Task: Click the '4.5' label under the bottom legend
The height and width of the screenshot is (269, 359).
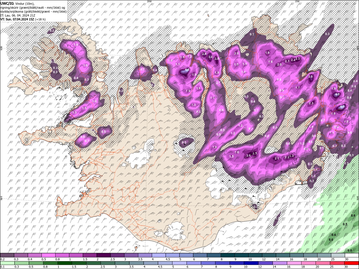Action: tap(160, 267)
